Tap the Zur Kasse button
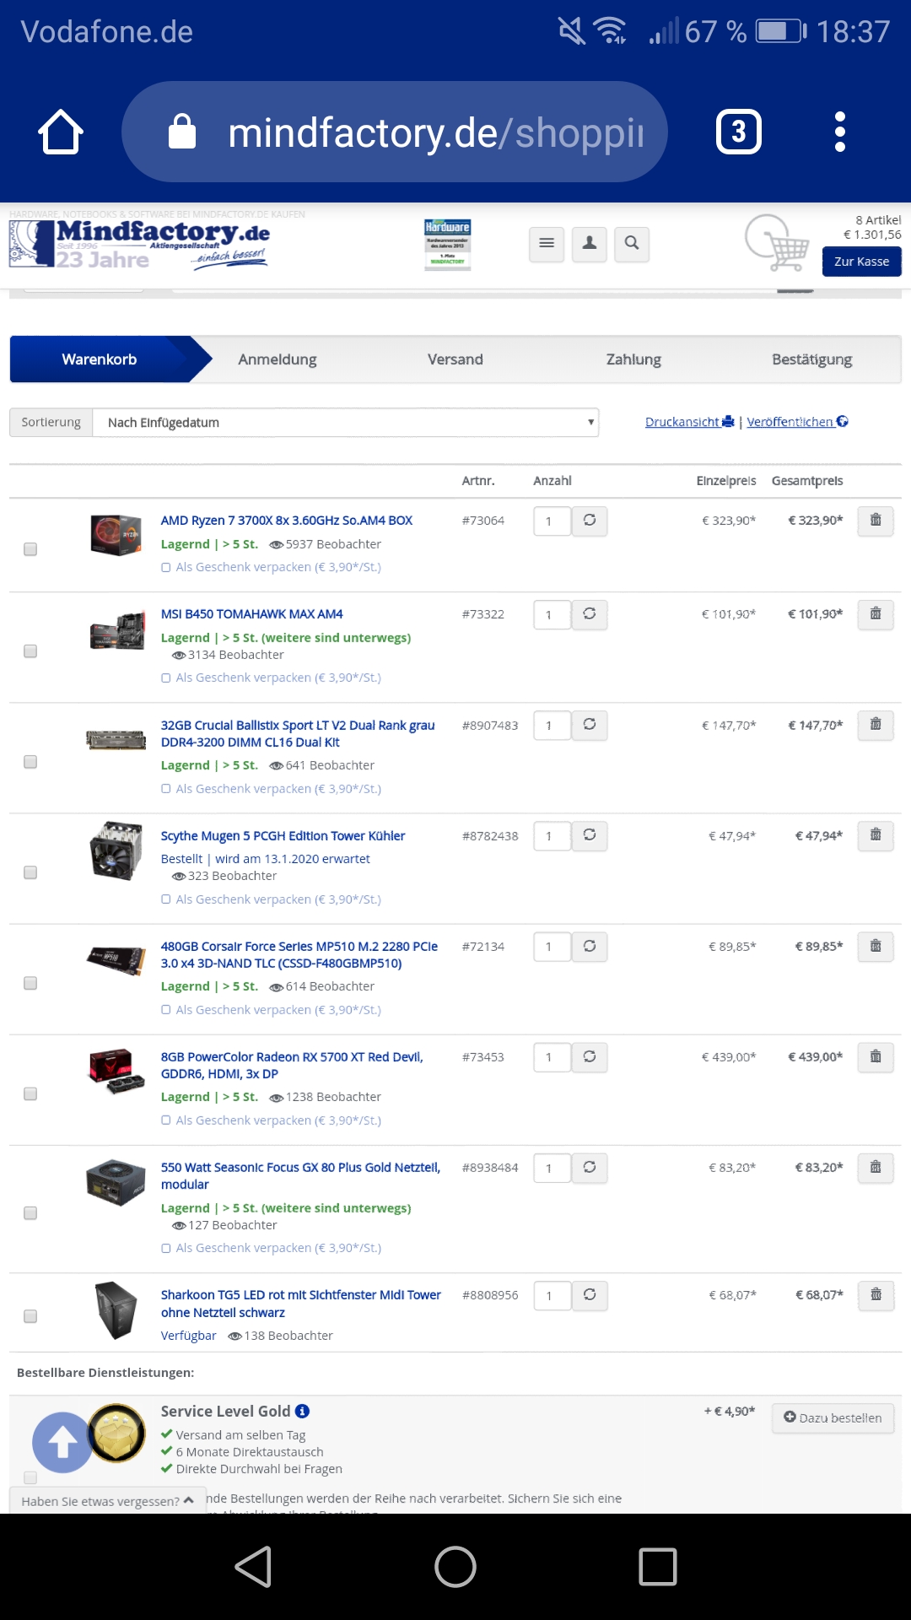911x1620 pixels. tap(862, 262)
